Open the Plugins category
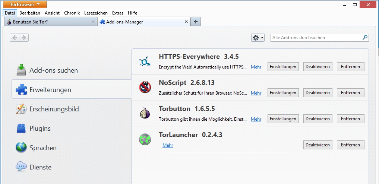The height and width of the screenshot is (184, 379). point(71,128)
